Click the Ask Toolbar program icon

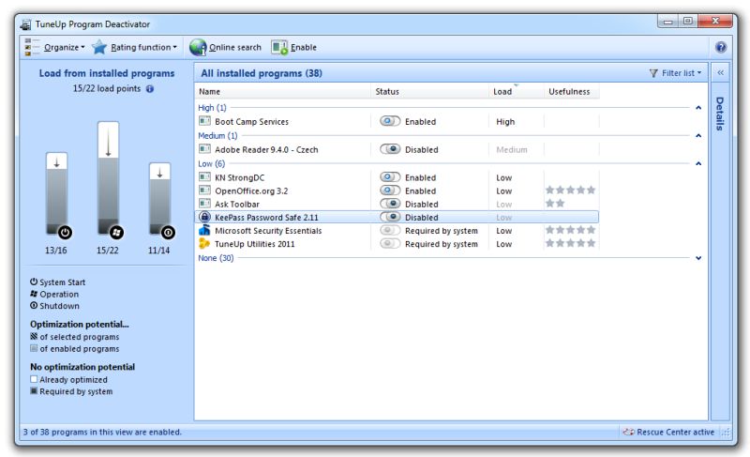(x=204, y=204)
